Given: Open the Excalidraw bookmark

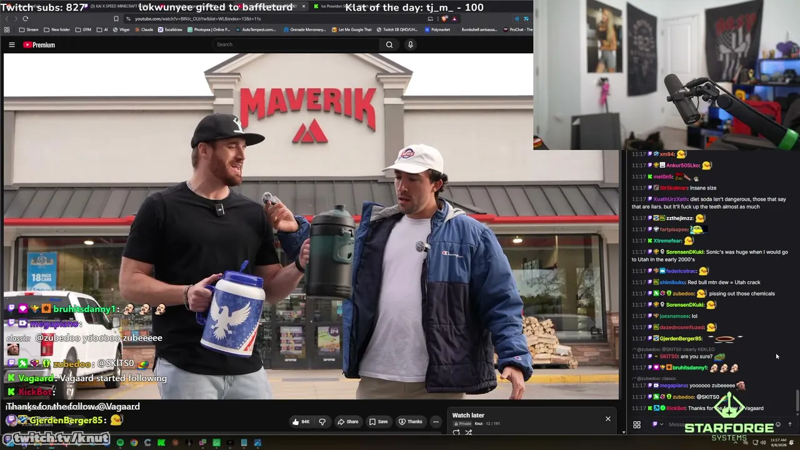Looking at the screenshot, I should pos(170,29).
